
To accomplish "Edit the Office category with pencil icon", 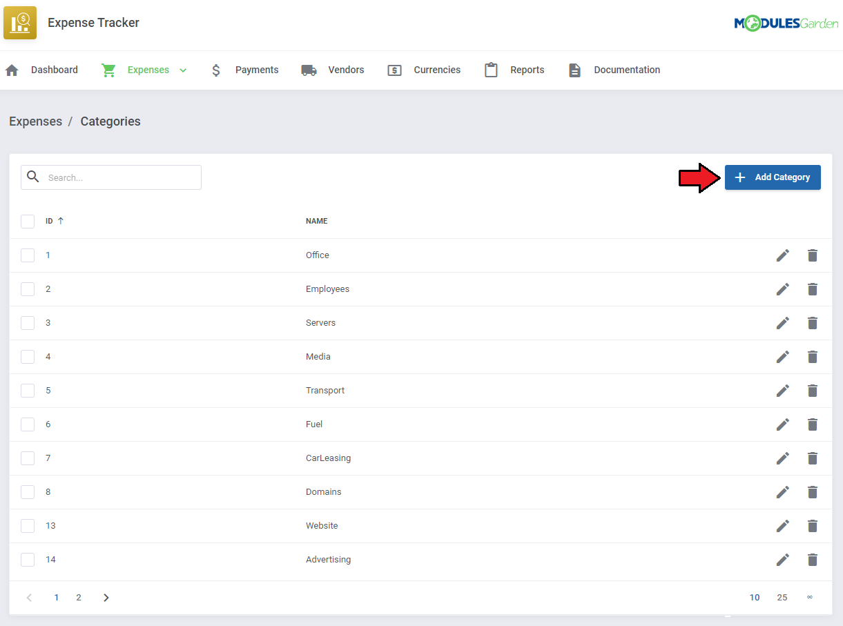I will click(x=782, y=255).
